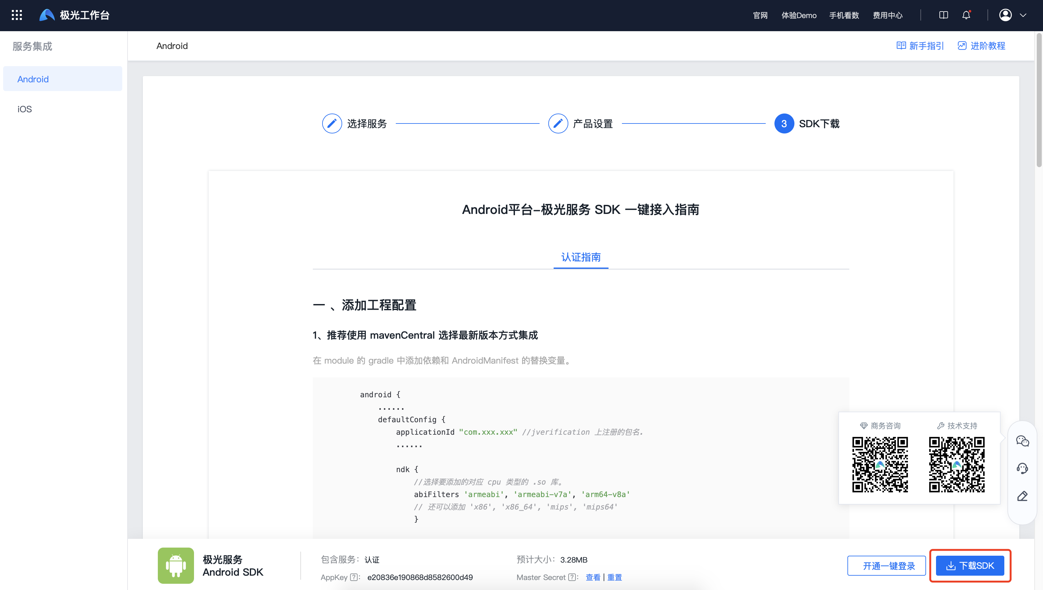
Task: Click the feedback edit icon
Action: point(1022,496)
